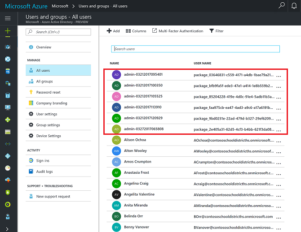Screen dimensions: 301x232
Task: Open Audit logs under Activity
Action: point(44,172)
